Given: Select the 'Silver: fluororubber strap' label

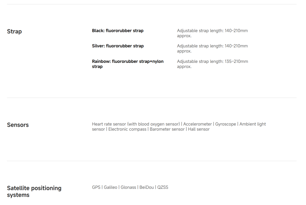Looking at the screenshot, I should [118, 46].
